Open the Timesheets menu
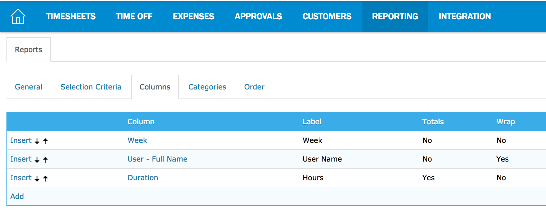Image resolution: width=546 pixels, height=215 pixels. coord(71,16)
